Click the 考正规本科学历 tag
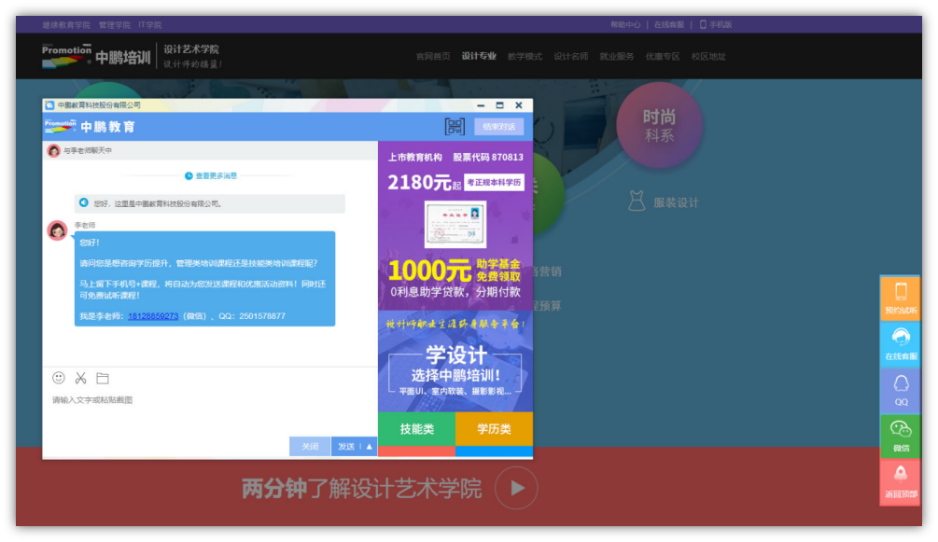This screenshot has width=938, height=542. coord(494,183)
